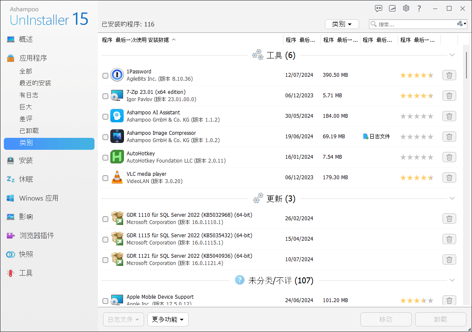Click trash icon for Apple Mobile Device Support
The height and width of the screenshot is (332, 472).
[449, 300]
